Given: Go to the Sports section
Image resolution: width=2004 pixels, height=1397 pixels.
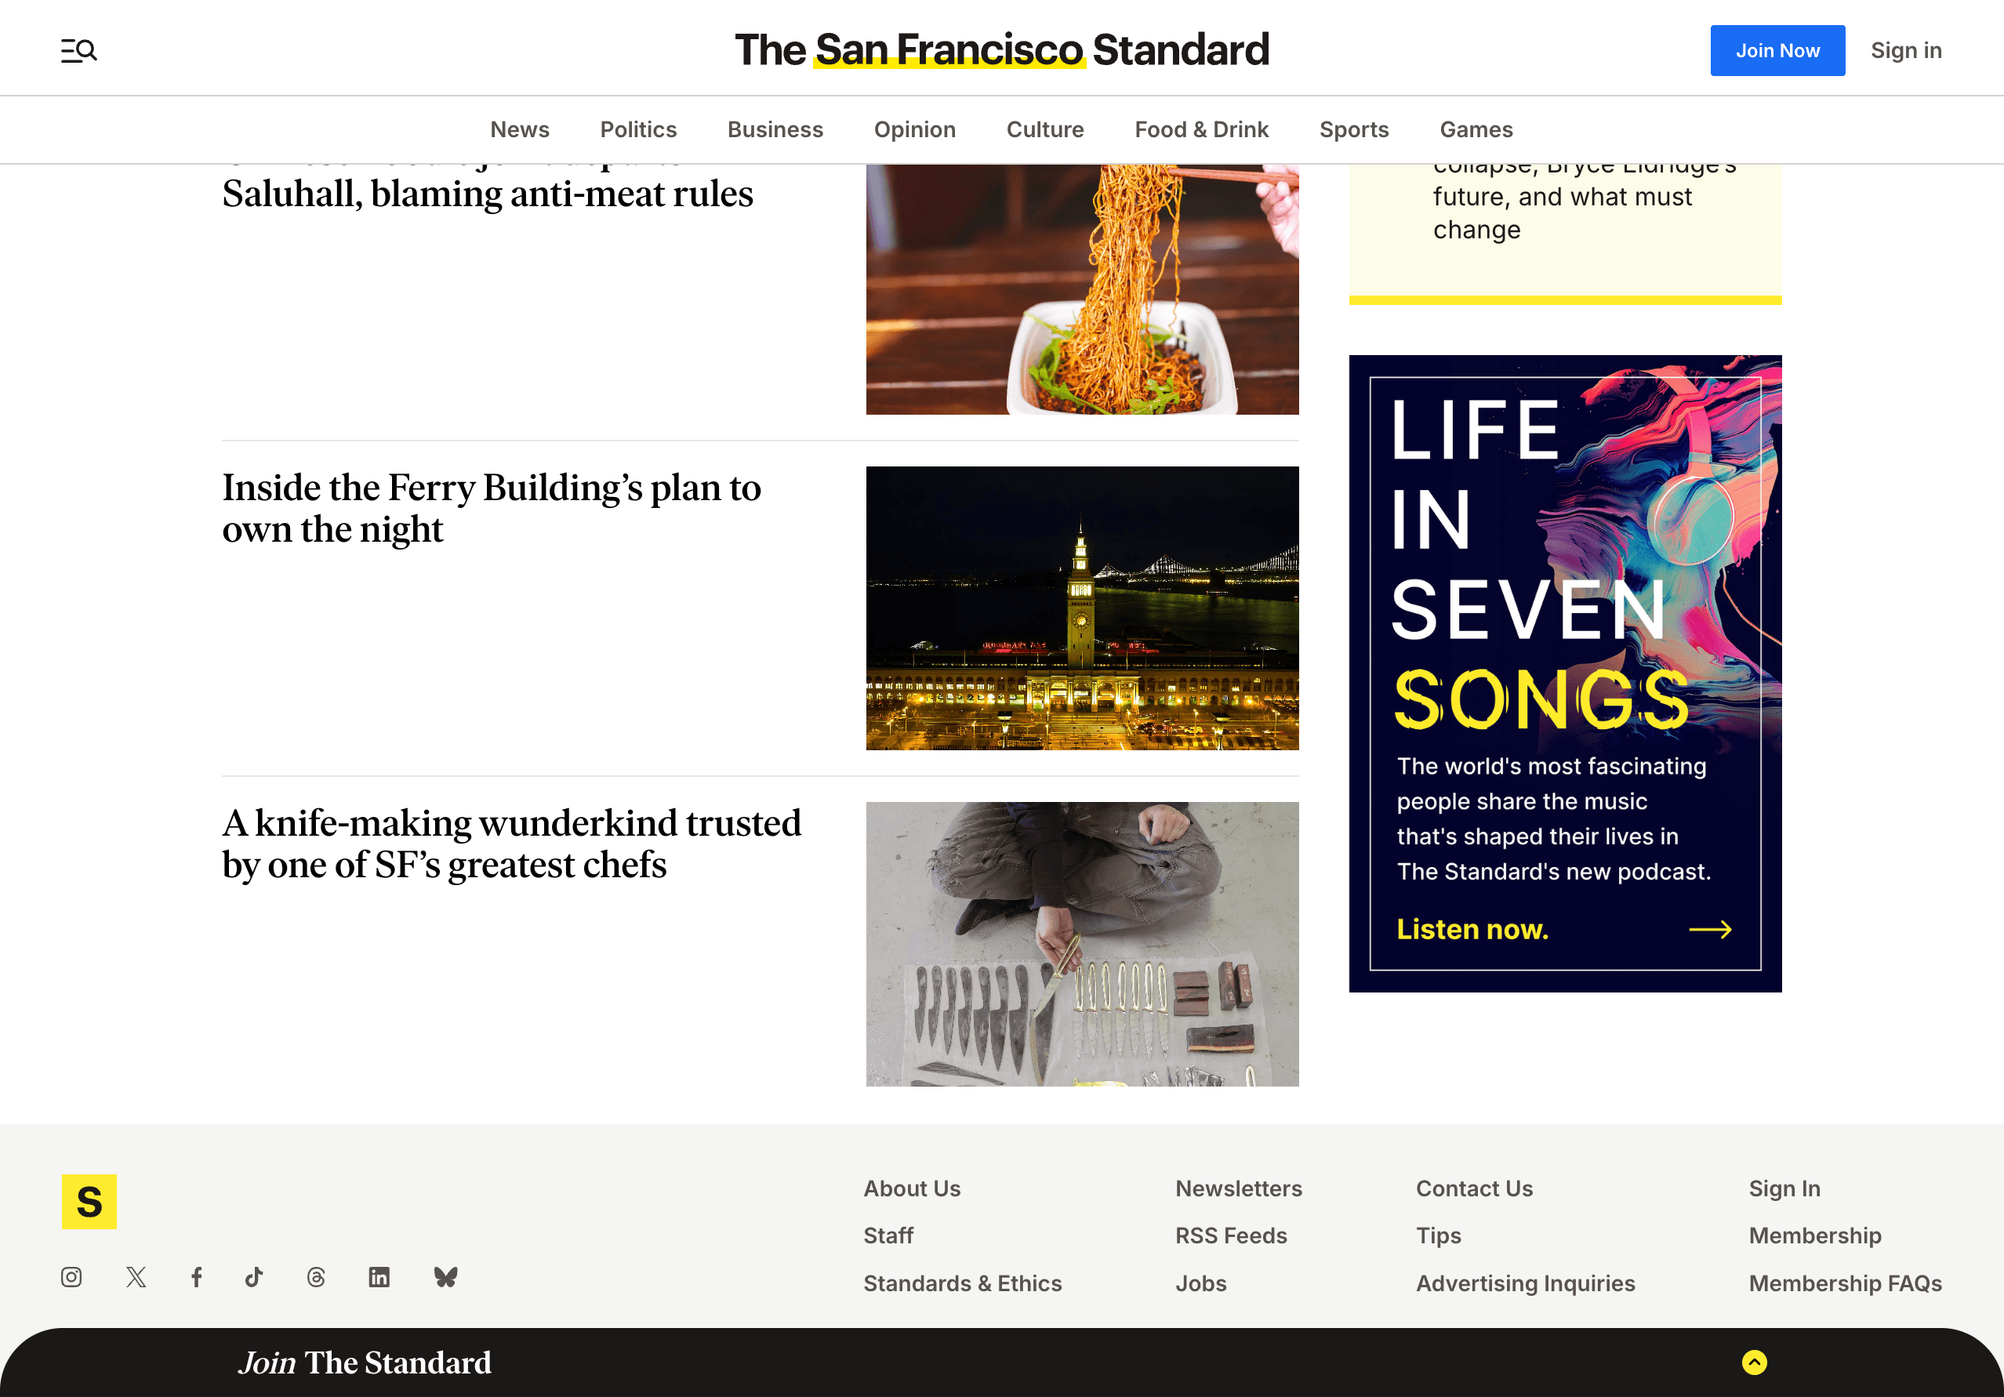Looking at the screenshot, I should (x=1353, y=129).
